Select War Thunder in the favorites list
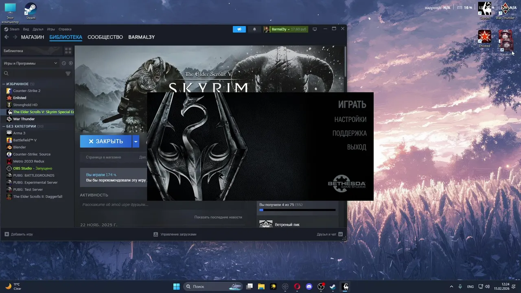Image resolution: width=521 pixels, height=293 pixels. coord(24,119)
